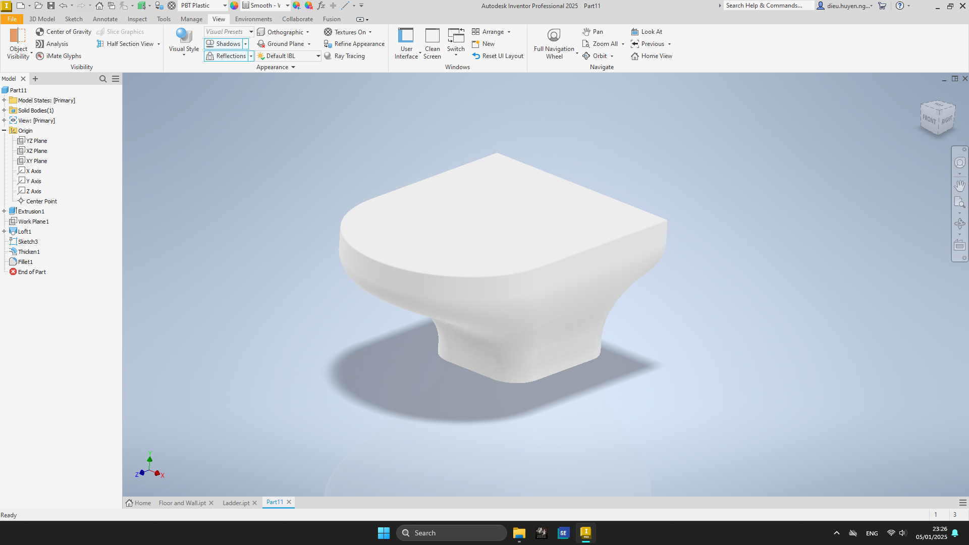Return to Home View

652,56
